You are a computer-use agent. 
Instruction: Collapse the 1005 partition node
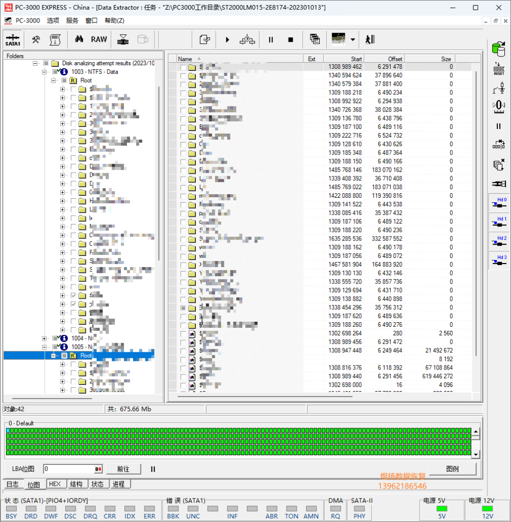pyautogui.click(x=44, y=347)
